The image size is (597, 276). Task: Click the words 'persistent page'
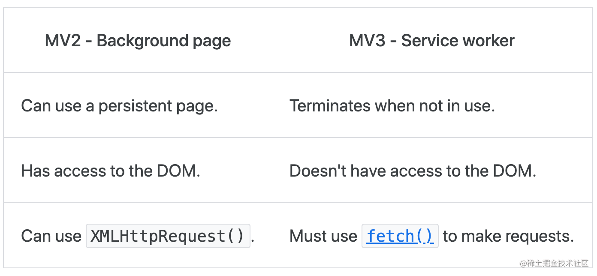(x=158, y=106)
